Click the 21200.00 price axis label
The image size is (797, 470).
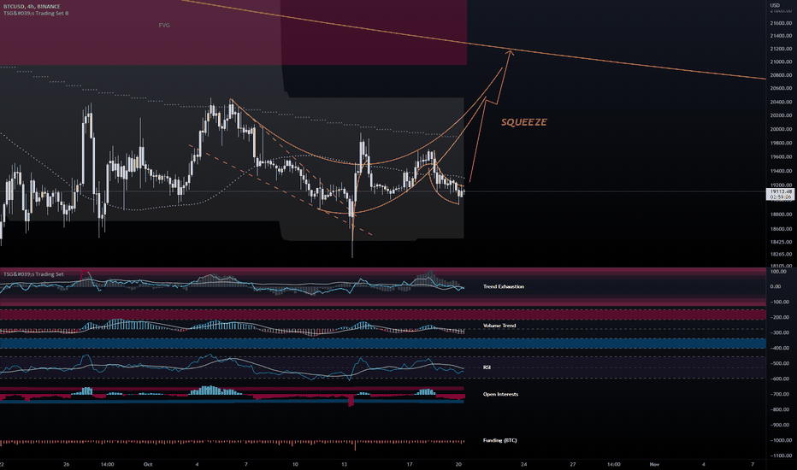782,49
